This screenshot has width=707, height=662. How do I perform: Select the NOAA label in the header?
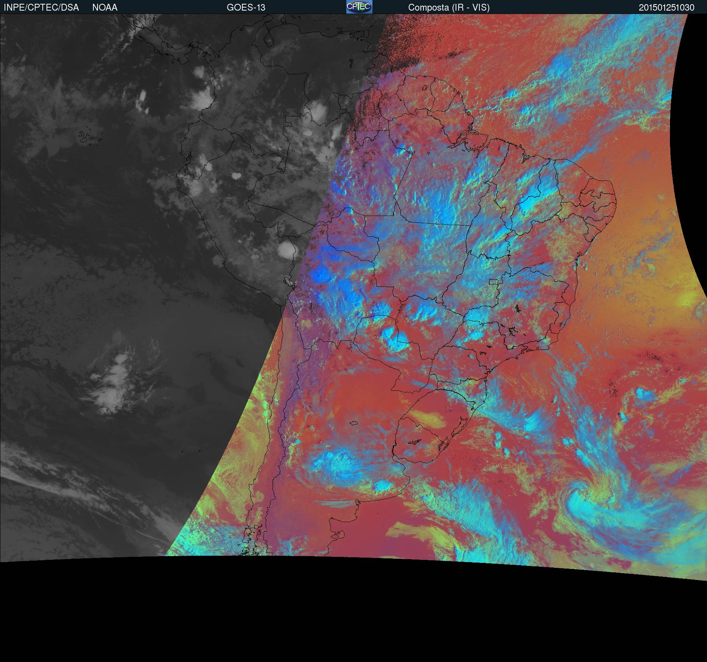[105, 8]
